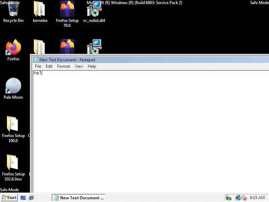This screenshot has width=269, height=202.
Task: Open the View menu in Notepad
Action: (79, 66)
